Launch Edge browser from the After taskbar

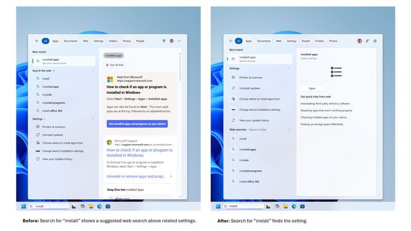[x=294, y=206]
